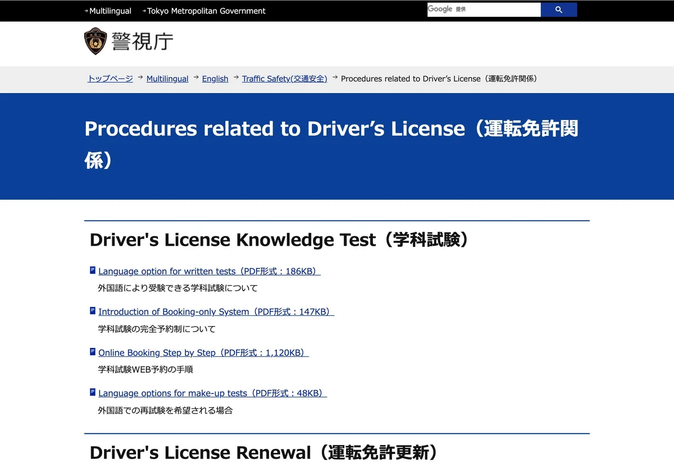Click text 外国語での再試験を希望される場合
This screenshot has height=473, width=674.
(165, 410)
